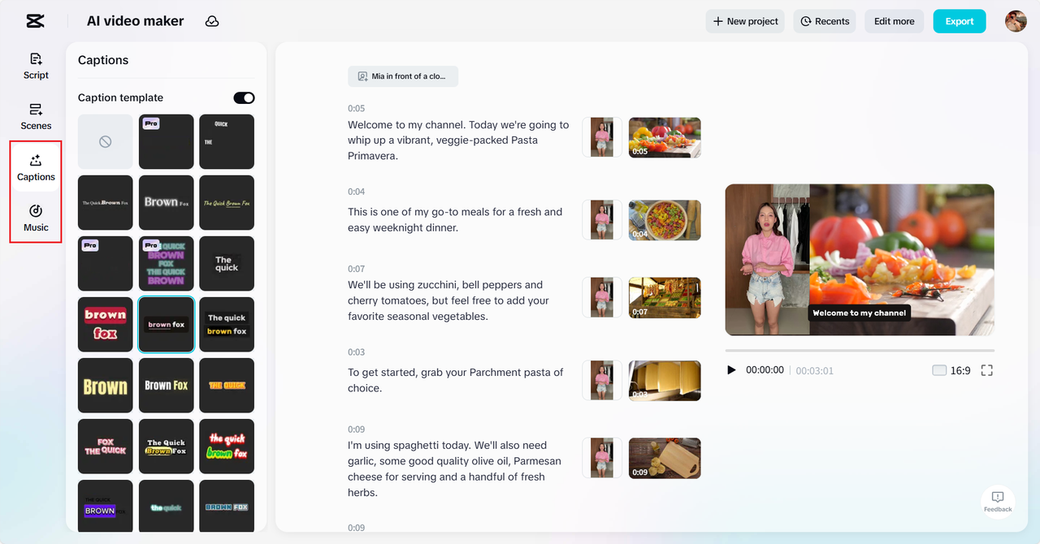
Task: Open the Script panel
Action: [36, 66]
